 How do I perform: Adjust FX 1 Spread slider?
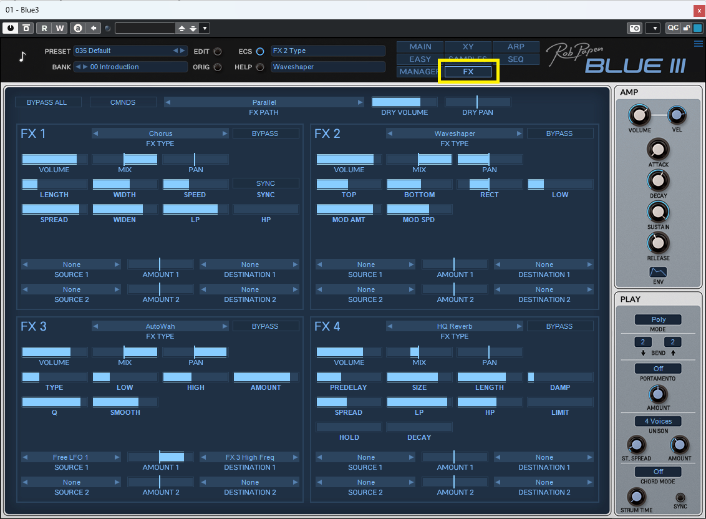[x=54, y=210]
